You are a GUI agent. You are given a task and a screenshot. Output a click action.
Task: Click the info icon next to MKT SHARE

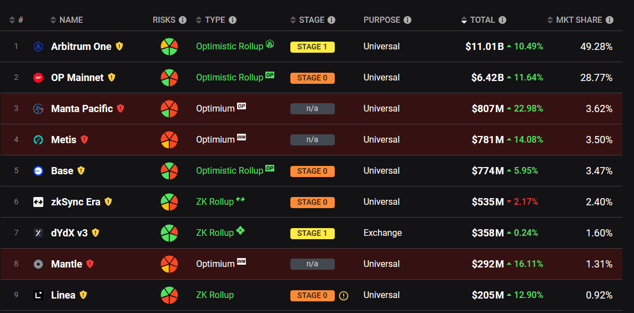click(x=610, y=20)
